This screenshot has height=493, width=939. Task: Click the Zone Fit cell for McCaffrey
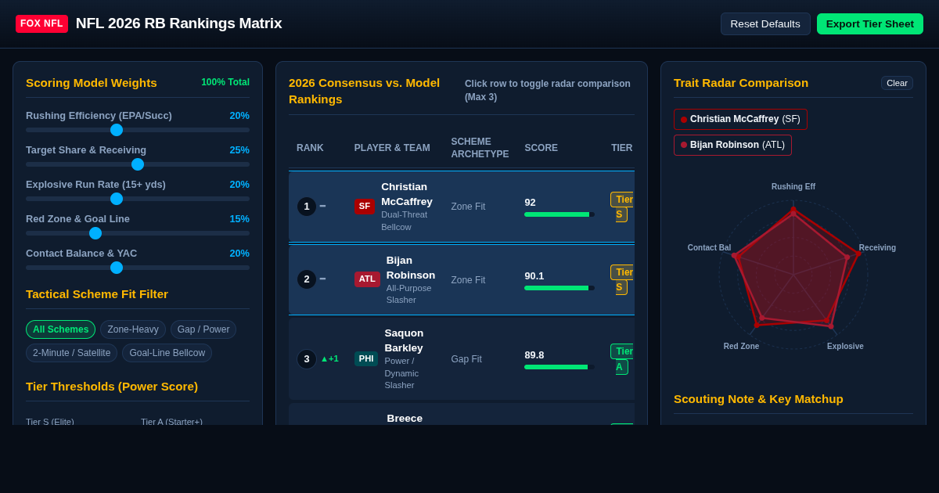[x=468, y=207]
